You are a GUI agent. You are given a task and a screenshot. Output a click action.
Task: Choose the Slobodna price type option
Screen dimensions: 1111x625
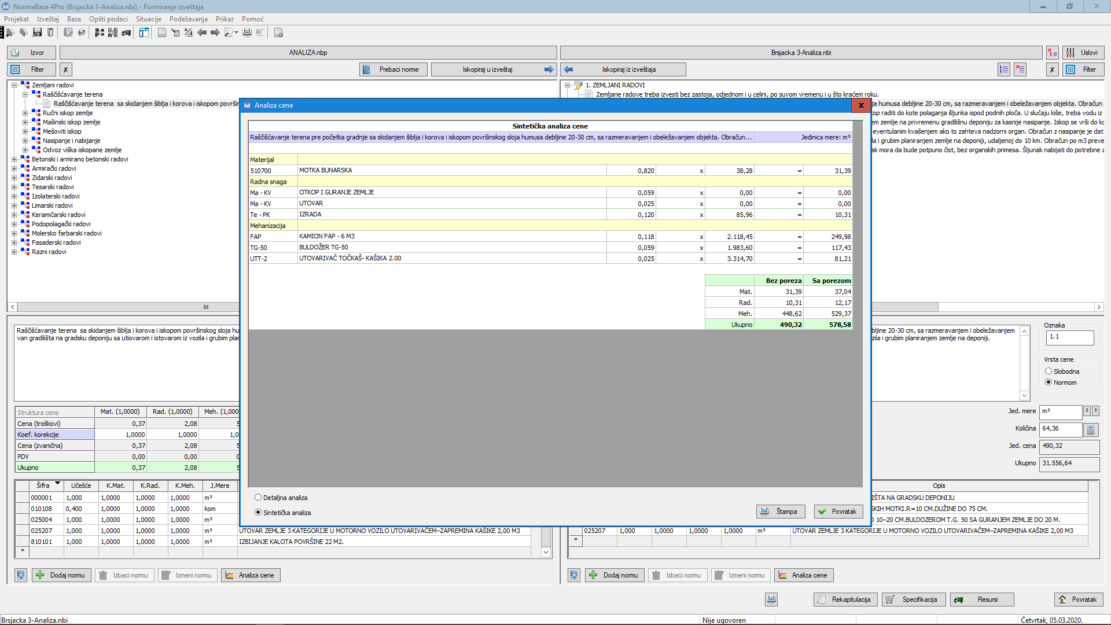tap(1049, 371)
